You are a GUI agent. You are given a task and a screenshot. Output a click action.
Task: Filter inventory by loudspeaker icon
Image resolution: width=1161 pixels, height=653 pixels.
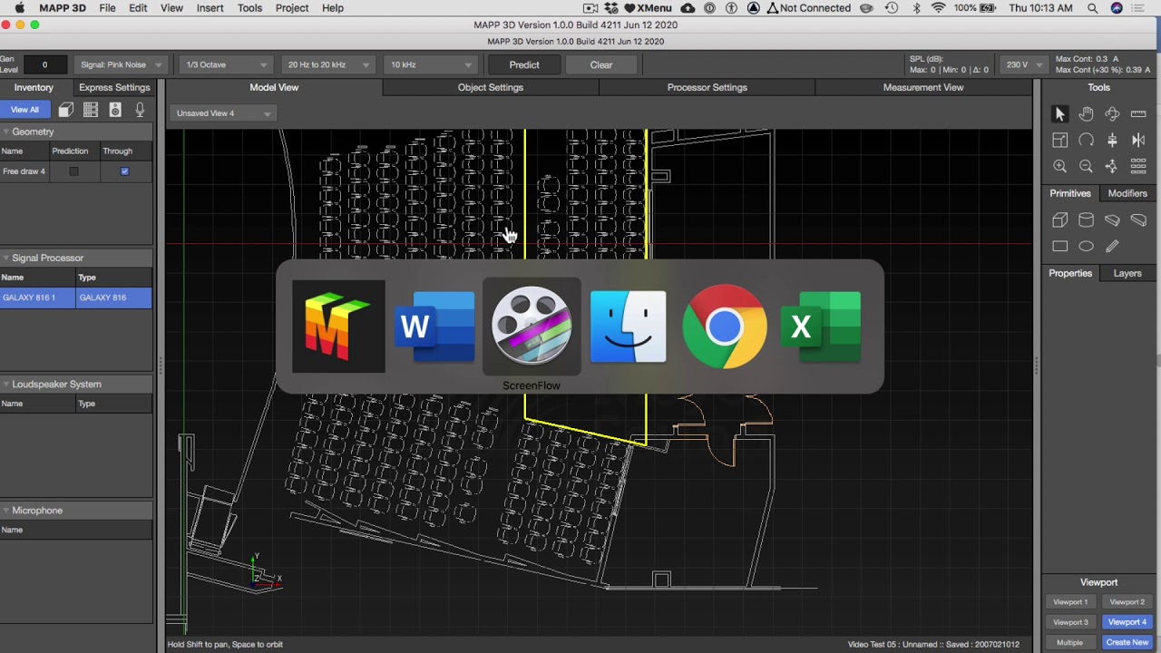(x=115, y=110)
